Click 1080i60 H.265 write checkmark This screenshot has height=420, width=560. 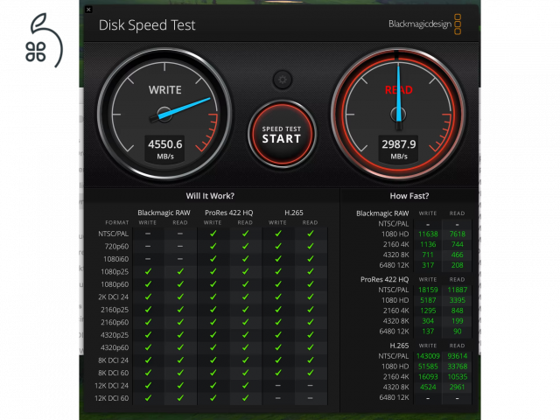[x=278, y=259]
